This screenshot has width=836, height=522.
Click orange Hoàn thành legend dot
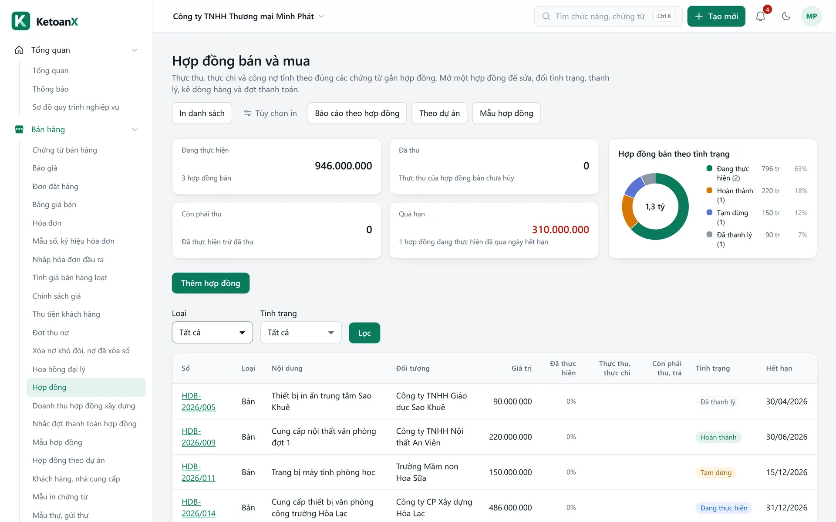coord(709,191)
